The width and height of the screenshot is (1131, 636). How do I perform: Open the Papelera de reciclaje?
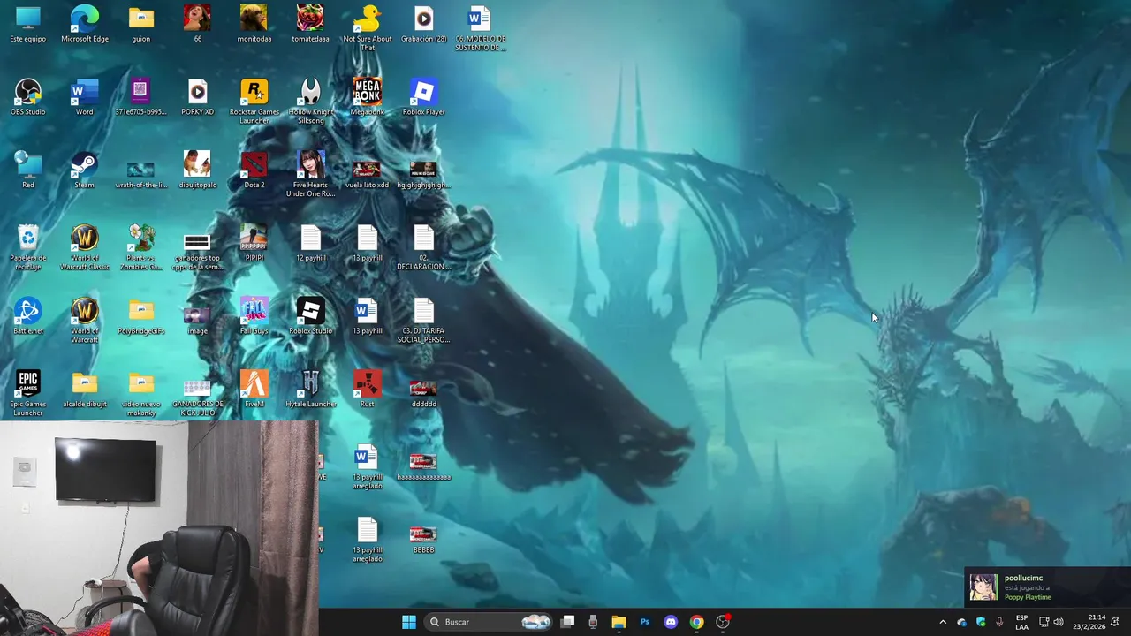click(28, 247)
